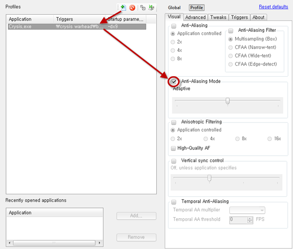Open the Triggers tab
The height and width of the screenshot is (249, 293).
[x=239, y=18]
